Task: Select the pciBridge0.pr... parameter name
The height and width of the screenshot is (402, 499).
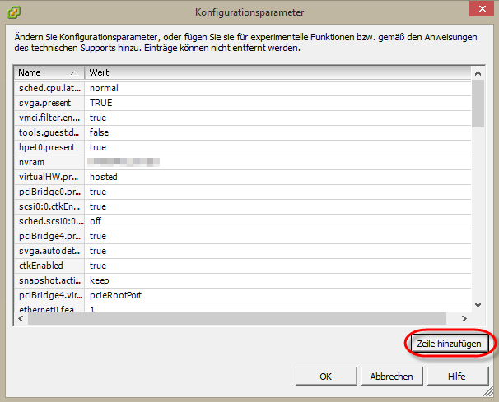Action: pyautogui.click(x=49, y=192)
